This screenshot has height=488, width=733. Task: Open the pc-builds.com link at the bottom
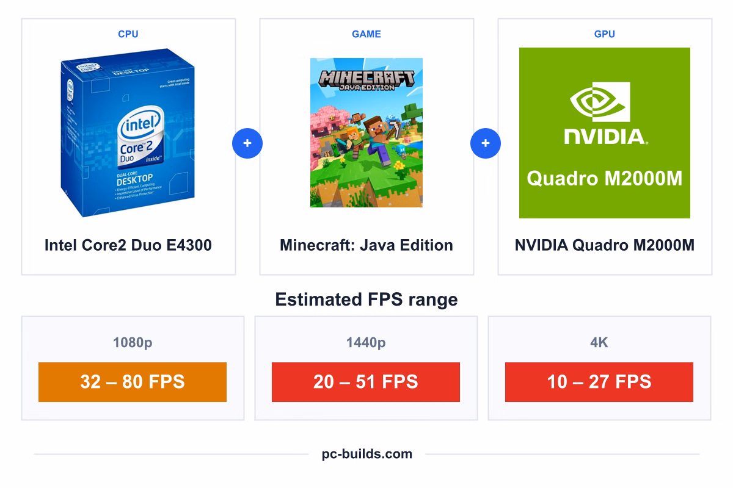coord(367,454)
